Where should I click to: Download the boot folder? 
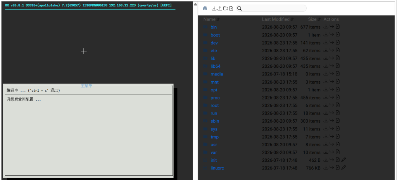point(326,34)
